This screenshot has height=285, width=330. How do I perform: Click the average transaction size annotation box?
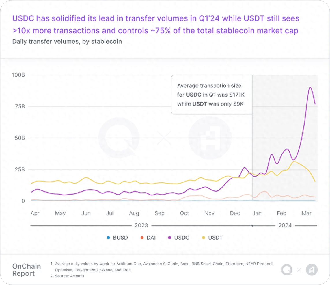coord(212,95)
